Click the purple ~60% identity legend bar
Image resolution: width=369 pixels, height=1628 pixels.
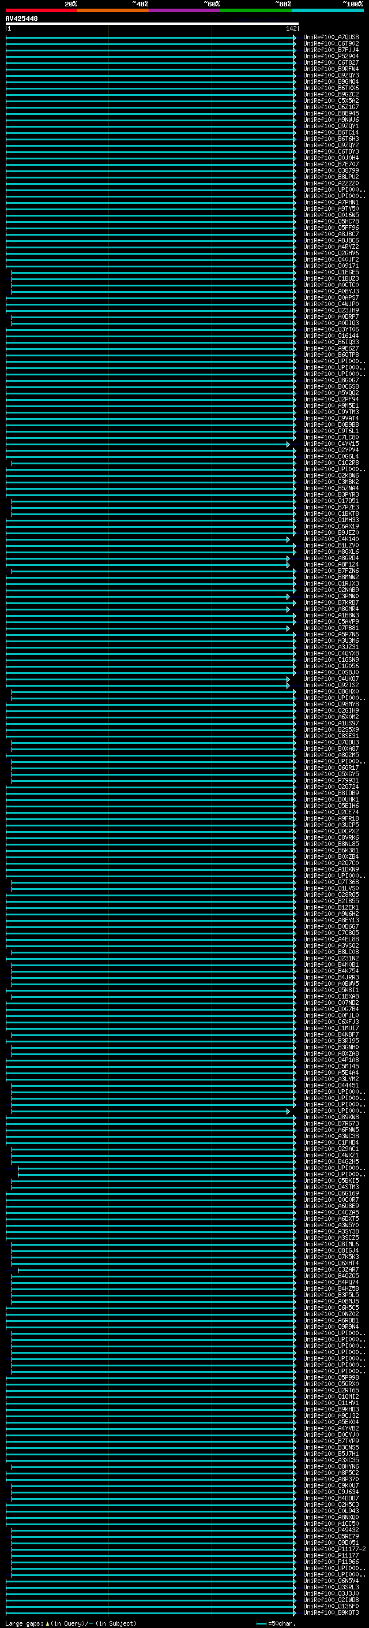pyautogui.click(x=184, y=10)
